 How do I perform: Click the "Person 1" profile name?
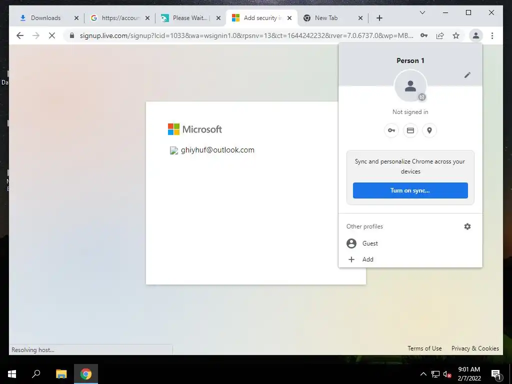[x=410, y=60]
